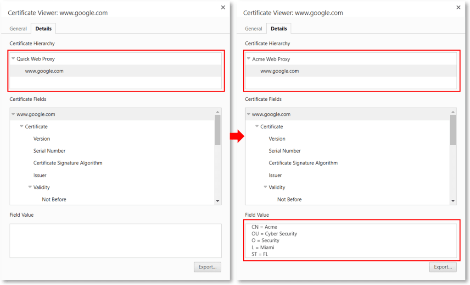Click Export button in right viewer
The height and width of the screenshot is (285, 470).
pos(443,267)
